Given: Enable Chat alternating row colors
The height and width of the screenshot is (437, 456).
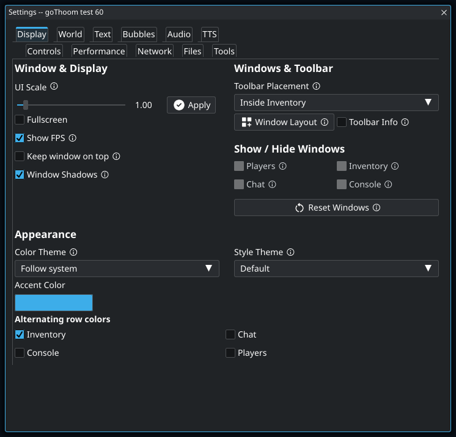Looking at the screenshot, I should coord(230,334).
